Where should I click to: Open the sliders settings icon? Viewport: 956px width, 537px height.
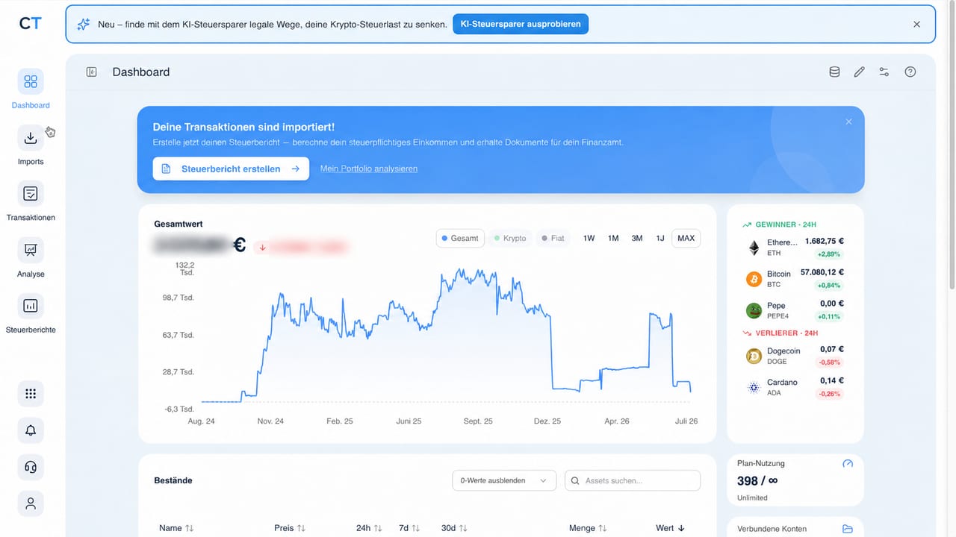click(884, 72)
